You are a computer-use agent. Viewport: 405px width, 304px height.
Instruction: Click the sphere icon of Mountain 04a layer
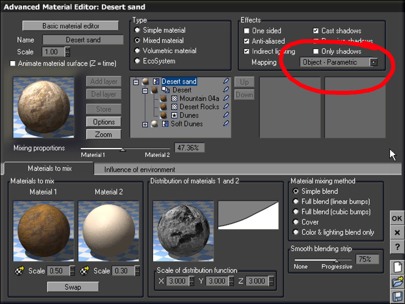[163, 98]
